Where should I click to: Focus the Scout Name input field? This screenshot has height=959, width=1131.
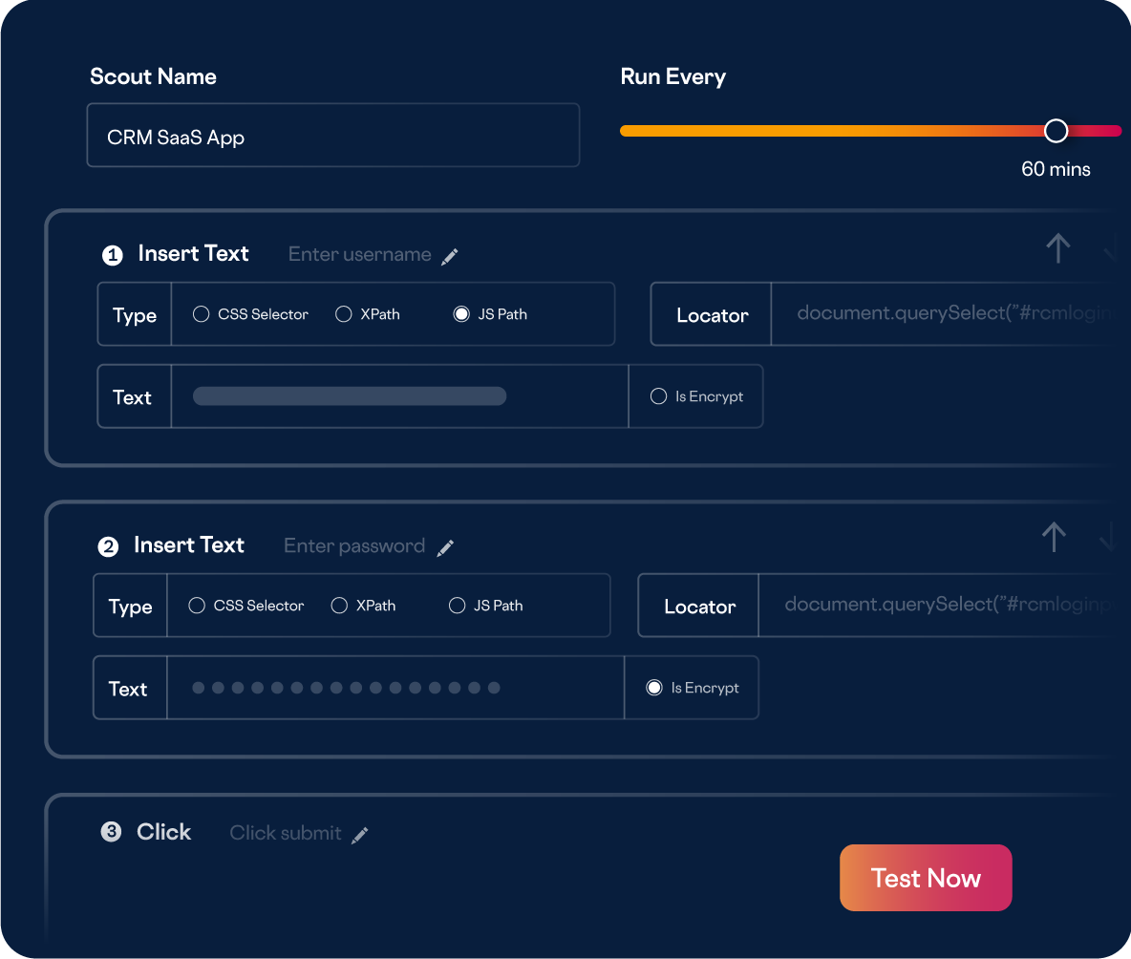pos(332,136)
